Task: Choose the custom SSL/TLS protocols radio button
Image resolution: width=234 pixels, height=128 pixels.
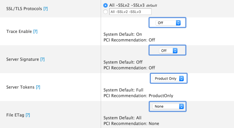Action: pyautogui.click(x=105, y=12)
